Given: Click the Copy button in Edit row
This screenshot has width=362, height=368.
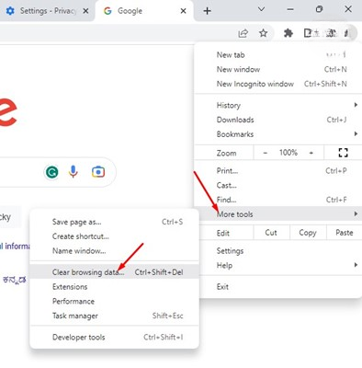Looking at the screenshot, I should (x=308, y=233).
